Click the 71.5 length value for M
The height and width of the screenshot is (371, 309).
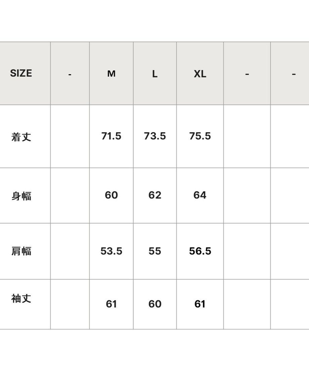[x=111, y=136]
